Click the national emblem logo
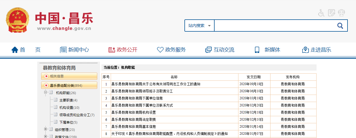 [17, 20]
